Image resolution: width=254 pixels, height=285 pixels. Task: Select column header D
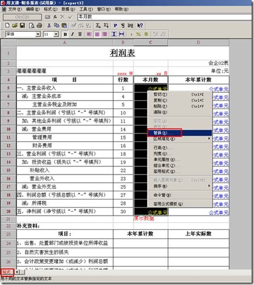pos(198,42)
